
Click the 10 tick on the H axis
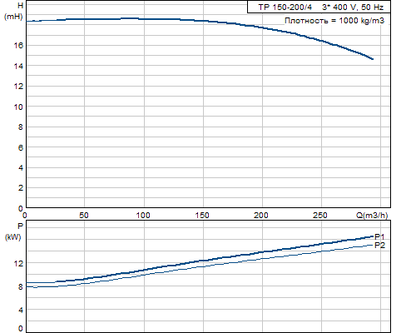tap(18, 107)
